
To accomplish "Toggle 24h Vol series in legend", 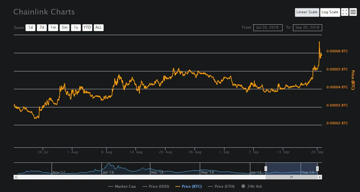I will click(x=251, y=186).
